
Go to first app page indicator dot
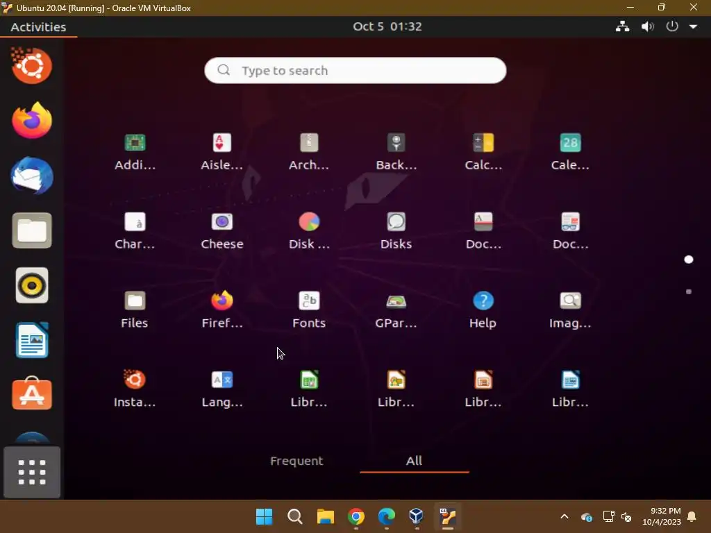[689, 260]
